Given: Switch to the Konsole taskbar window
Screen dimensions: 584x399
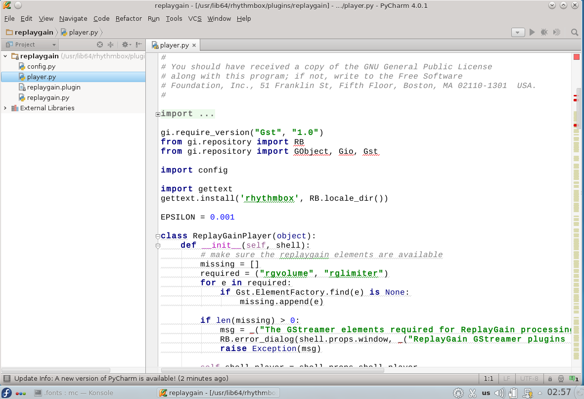Looking at the screenshot, I should 74,393.
